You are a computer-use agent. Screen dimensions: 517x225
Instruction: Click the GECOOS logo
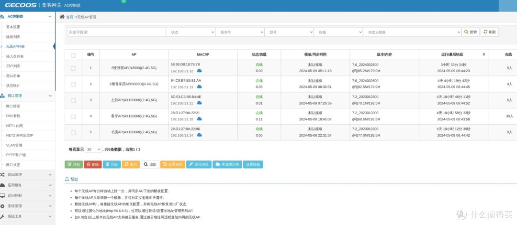[21, 5]
